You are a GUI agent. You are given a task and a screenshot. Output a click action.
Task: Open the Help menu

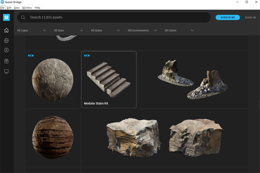[37, 7]
